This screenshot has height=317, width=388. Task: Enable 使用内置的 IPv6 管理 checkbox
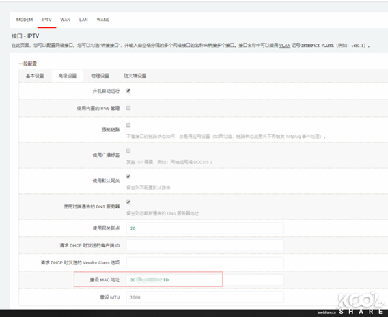(128, 108)
